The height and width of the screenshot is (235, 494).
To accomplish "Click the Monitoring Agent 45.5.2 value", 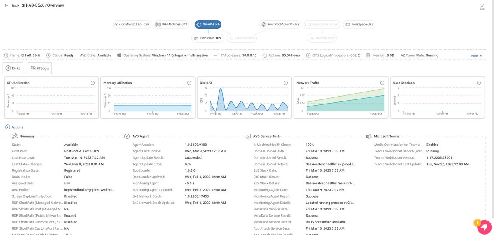I will coord(191,183).
